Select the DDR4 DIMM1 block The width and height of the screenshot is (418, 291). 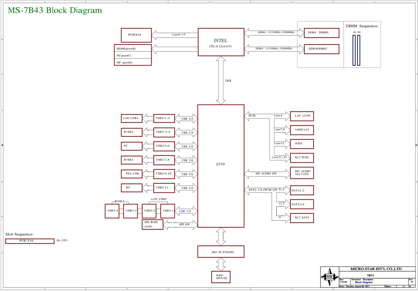coord(321,32)
